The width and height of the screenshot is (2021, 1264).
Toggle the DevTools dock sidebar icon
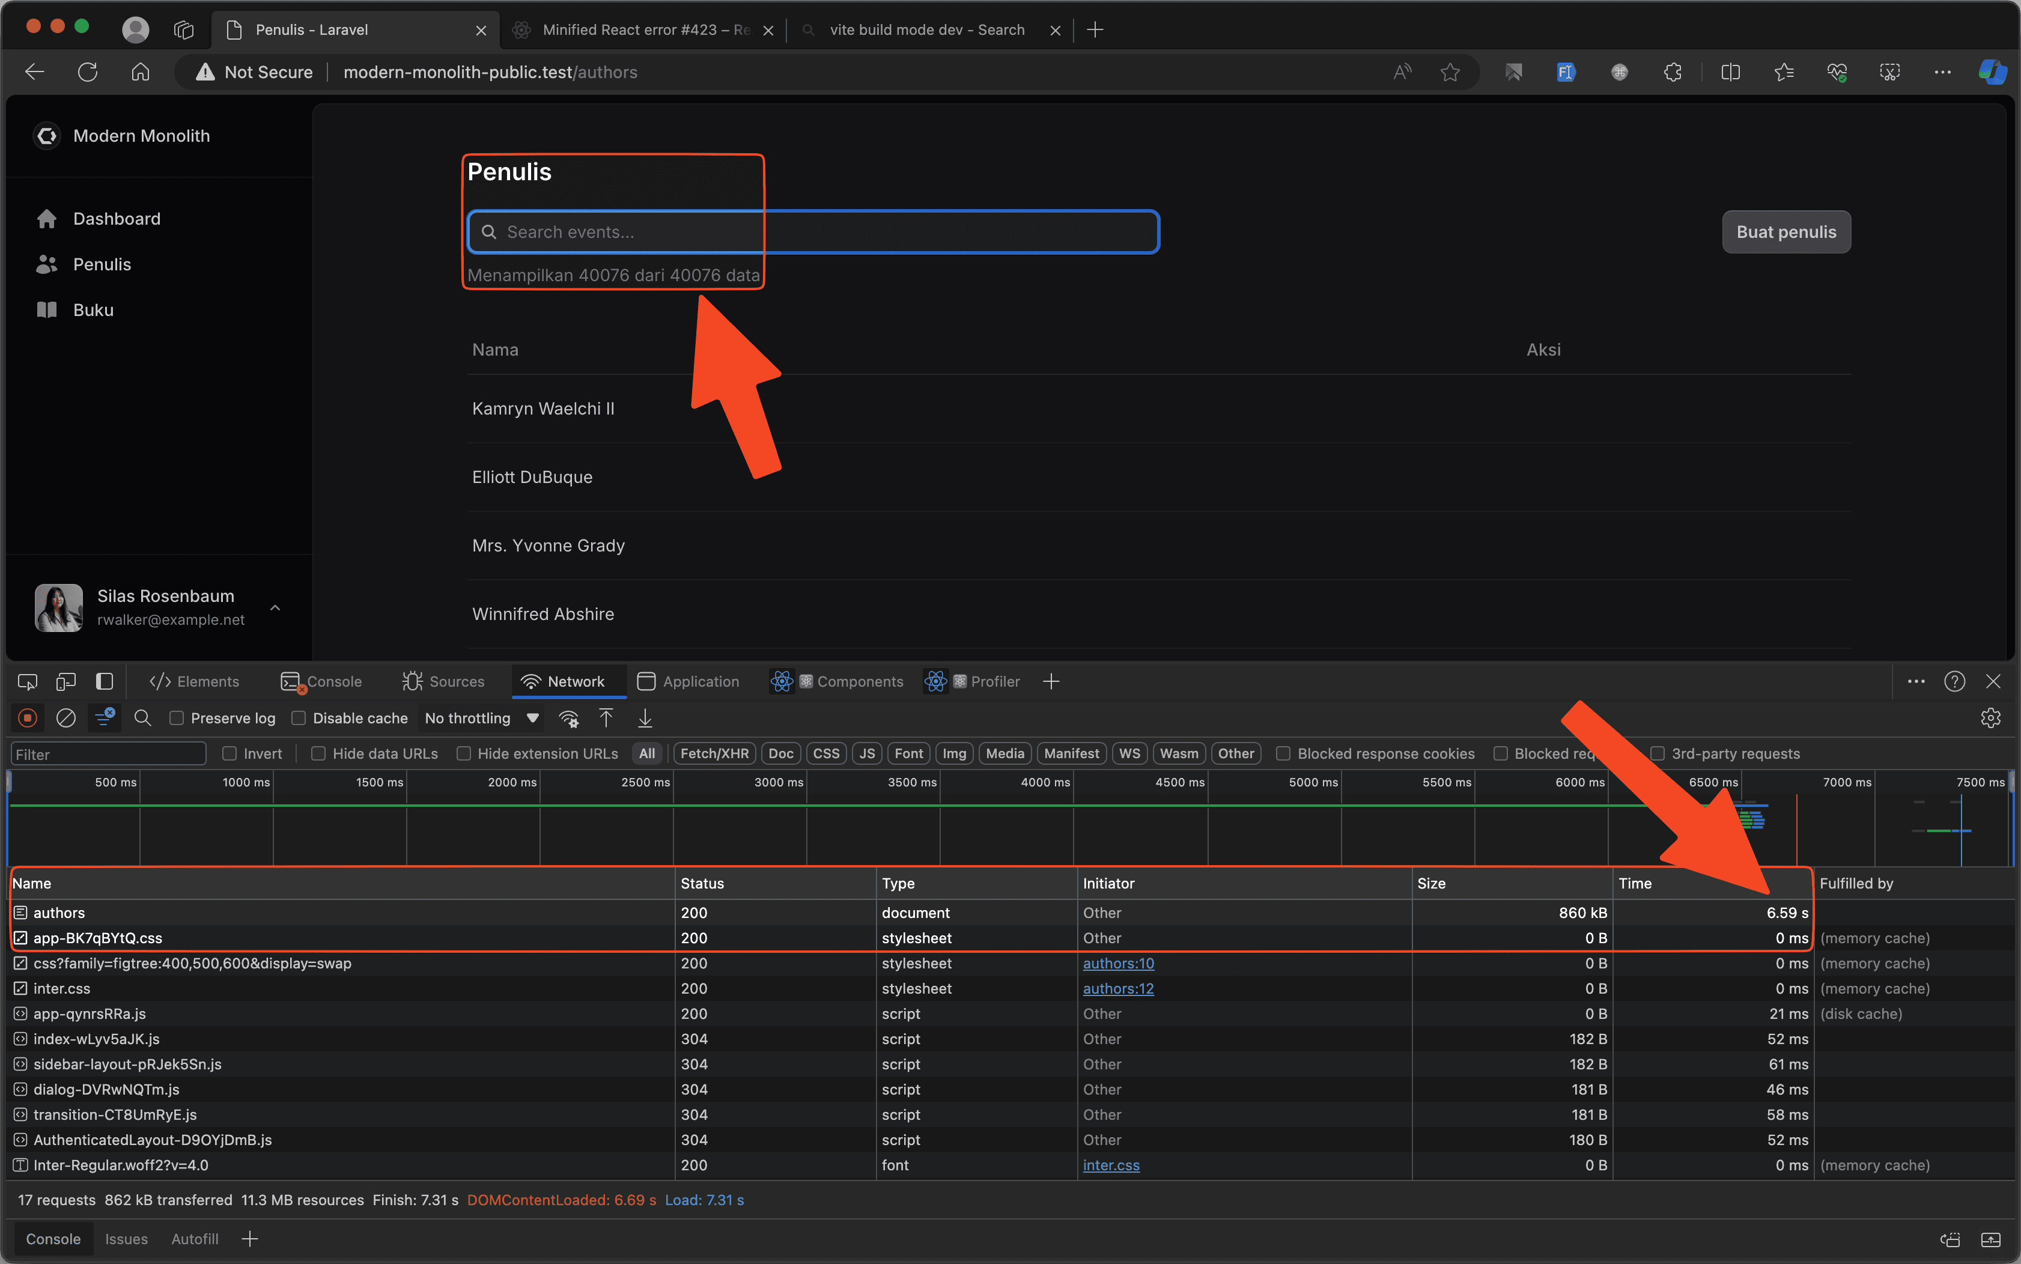[x=105, y=681]
